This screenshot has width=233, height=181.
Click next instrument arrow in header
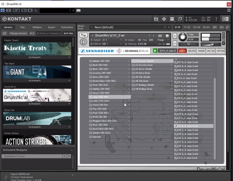pos(154,36)
